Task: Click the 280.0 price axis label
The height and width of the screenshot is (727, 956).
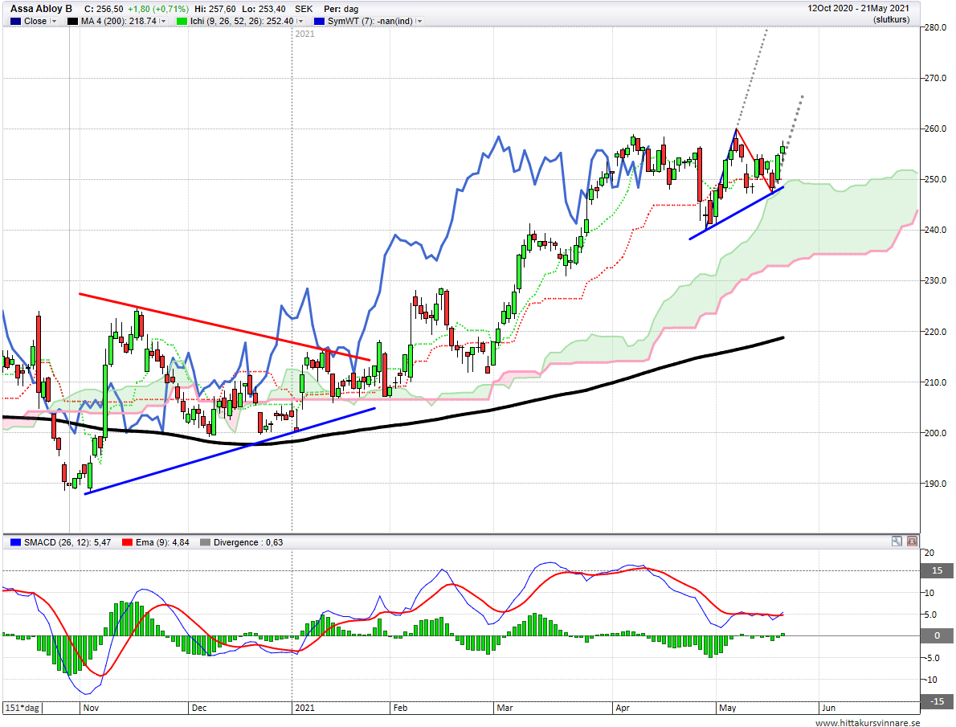Action: click(x=935, y=27)
